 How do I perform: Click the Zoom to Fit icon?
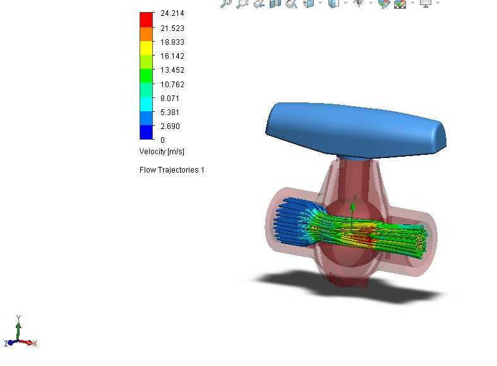click(x=226, y=3)
